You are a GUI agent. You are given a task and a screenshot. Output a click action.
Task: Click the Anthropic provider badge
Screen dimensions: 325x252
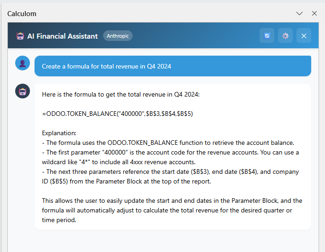[x=118, y=35]
